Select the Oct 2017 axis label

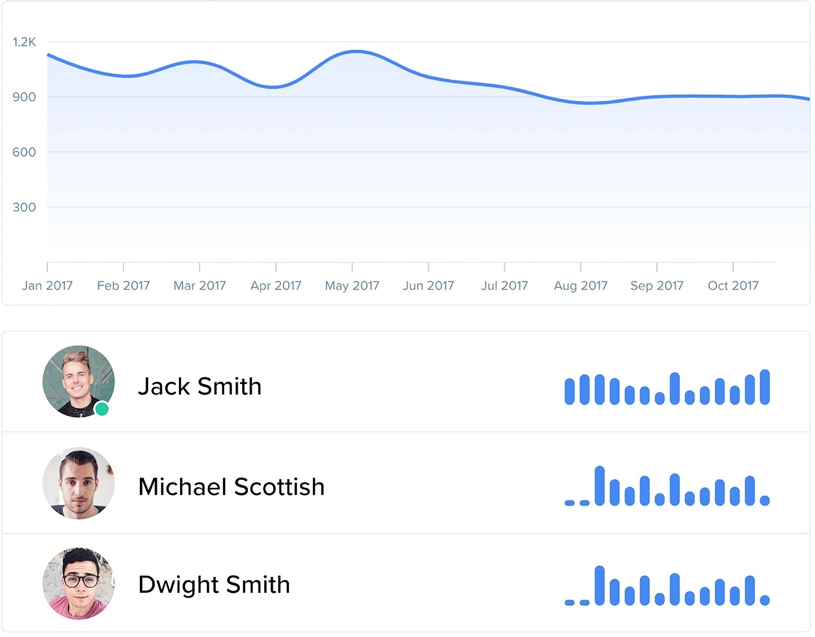coord(733,286)
